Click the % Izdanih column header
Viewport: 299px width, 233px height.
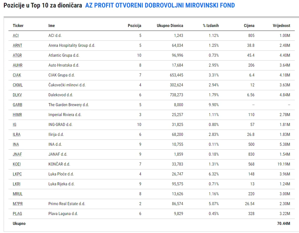pos(211,26)
